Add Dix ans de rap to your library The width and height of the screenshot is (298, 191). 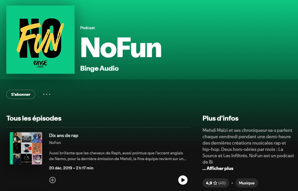tap(53, 180)
